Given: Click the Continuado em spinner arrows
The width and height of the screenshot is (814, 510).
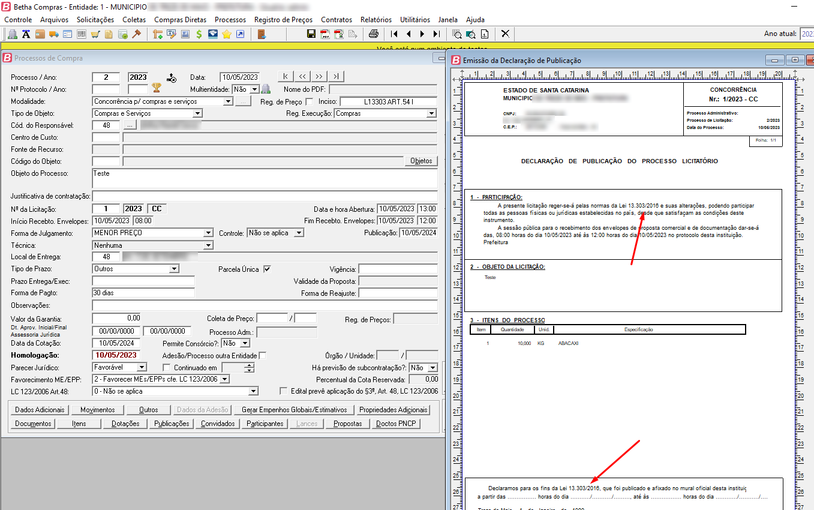Looking at the screenshot, I should tap(250, 368).
